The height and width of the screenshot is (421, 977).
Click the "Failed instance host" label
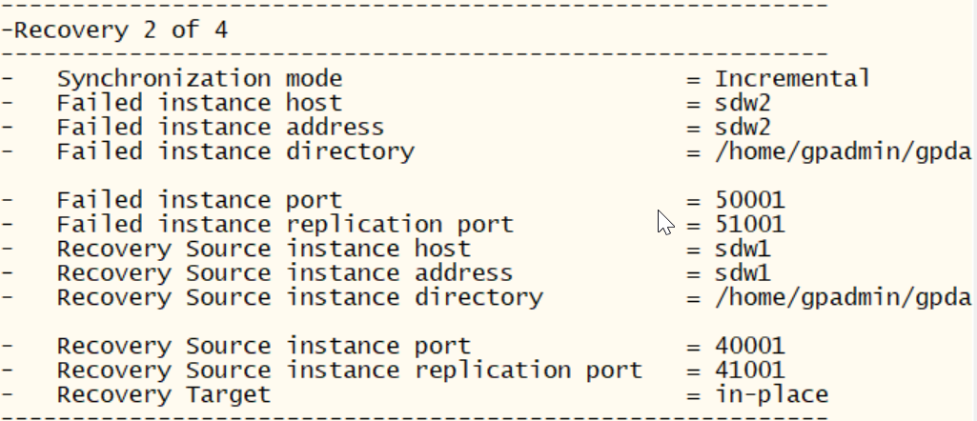[199, 103]
